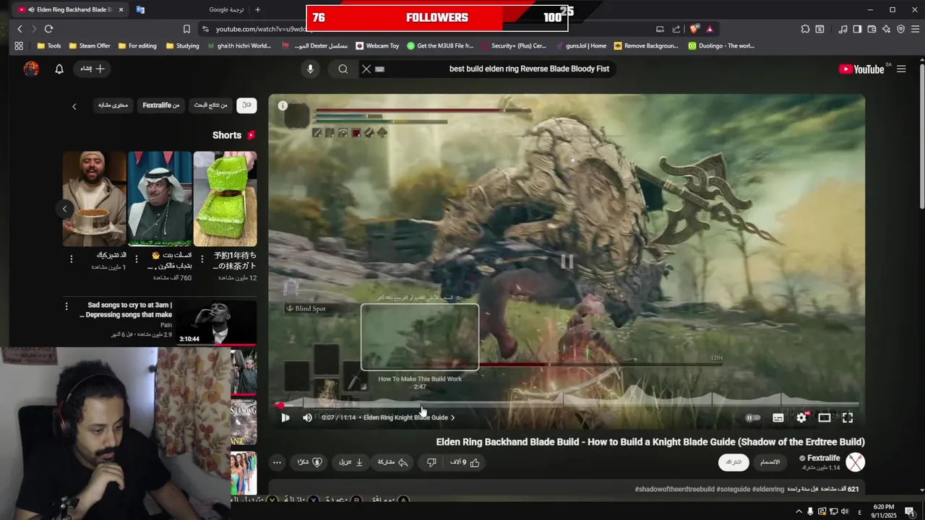This screenshot has width=925, height=520.
Task: Start voice search microphone
Action: click(x=310, y=69)
